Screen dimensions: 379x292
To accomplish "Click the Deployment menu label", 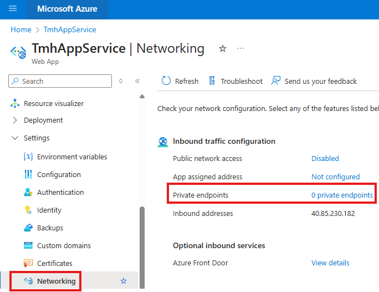I will 43,120.
